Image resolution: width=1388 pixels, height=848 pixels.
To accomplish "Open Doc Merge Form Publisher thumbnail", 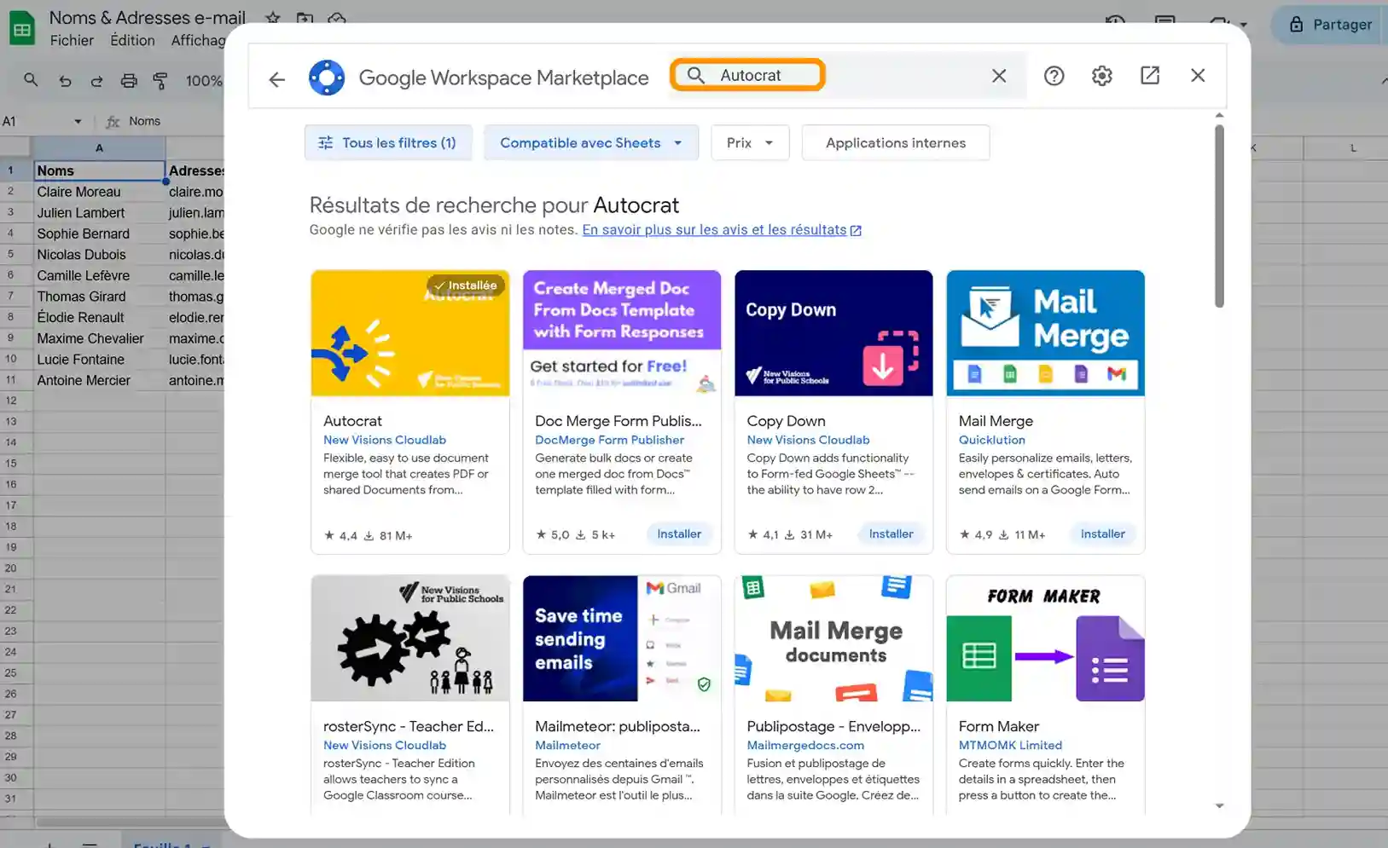I will pyautogui.click(x=622, y=333).
